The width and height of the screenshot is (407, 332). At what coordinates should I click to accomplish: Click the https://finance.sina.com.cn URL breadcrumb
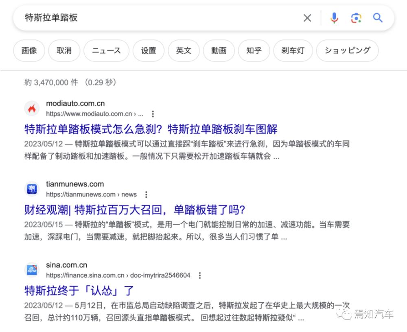(118, 275)
